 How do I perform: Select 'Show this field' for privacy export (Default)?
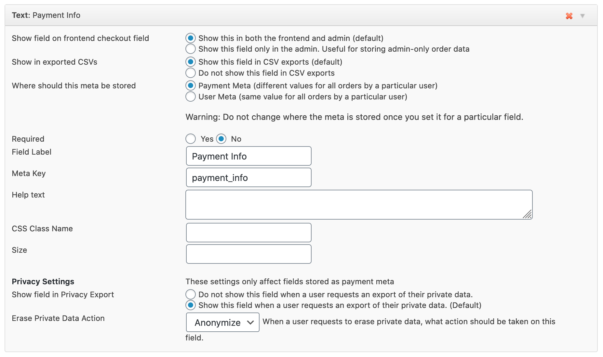coord(191,305)
